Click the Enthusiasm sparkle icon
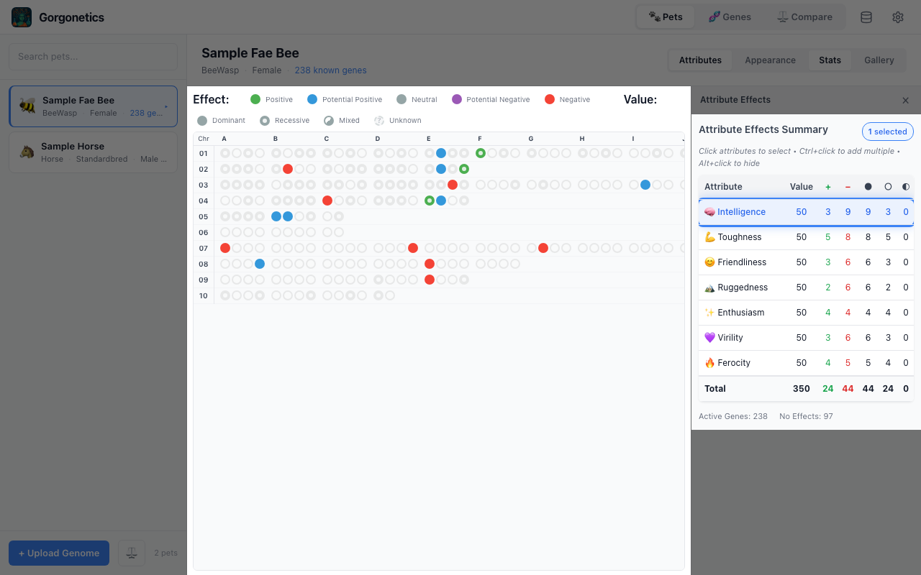This screenshot has height=575, width=921. 709,312
